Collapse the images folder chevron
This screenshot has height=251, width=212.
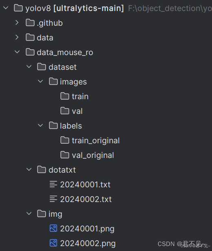[x=40, y=81]
